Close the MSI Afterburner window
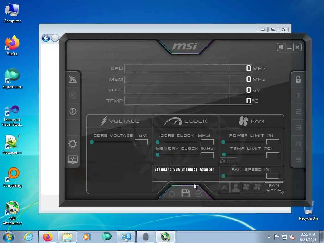324x243 pixels. (297, 47)
